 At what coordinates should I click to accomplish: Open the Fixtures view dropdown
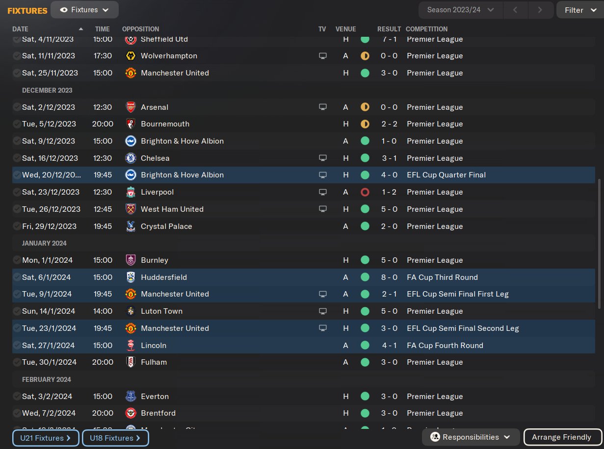[84, 10]
